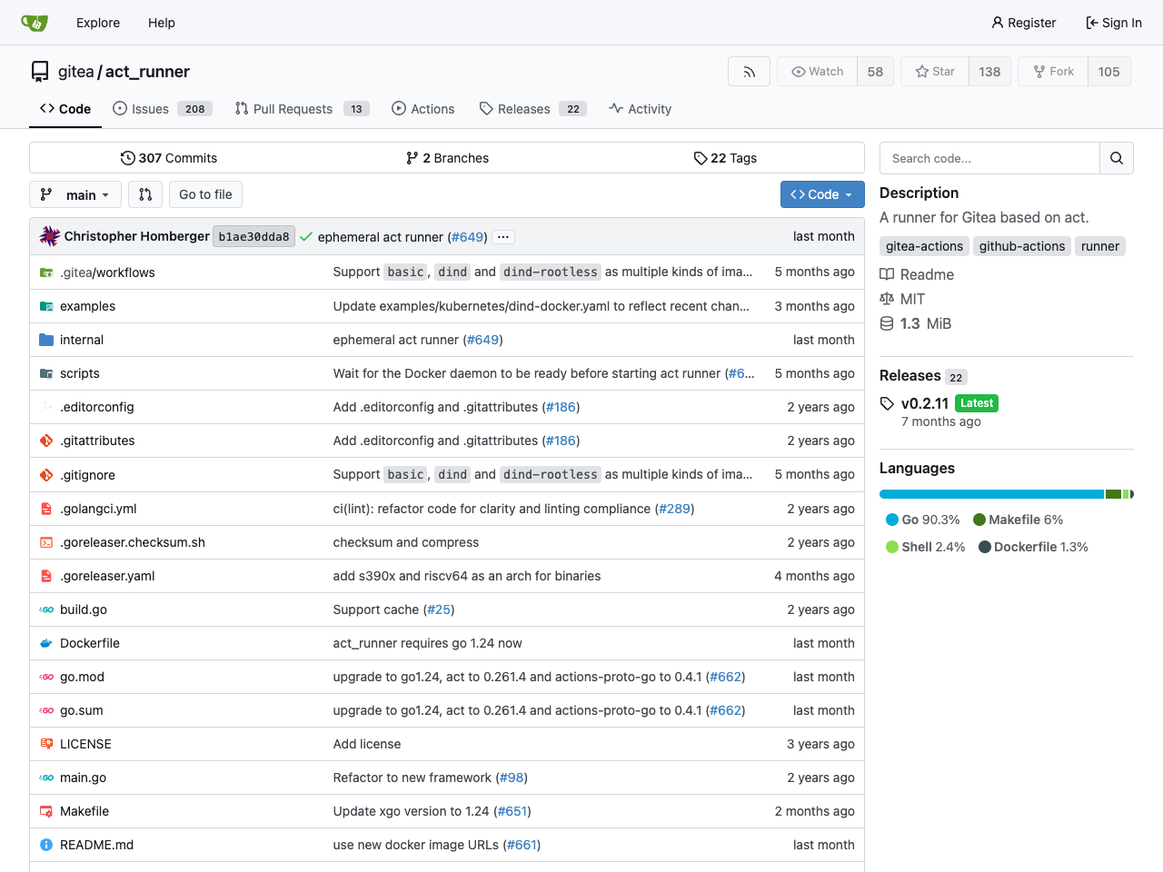Click the build.go Go file icon

[46, 609]
